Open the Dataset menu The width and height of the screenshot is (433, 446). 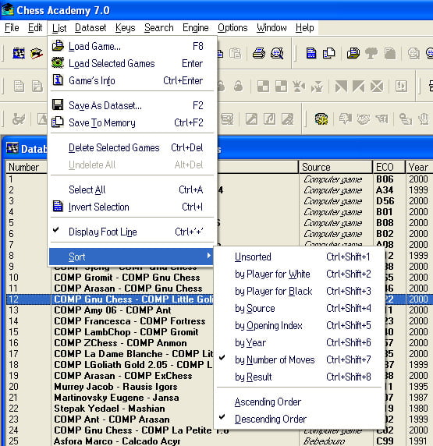point(91,28)
